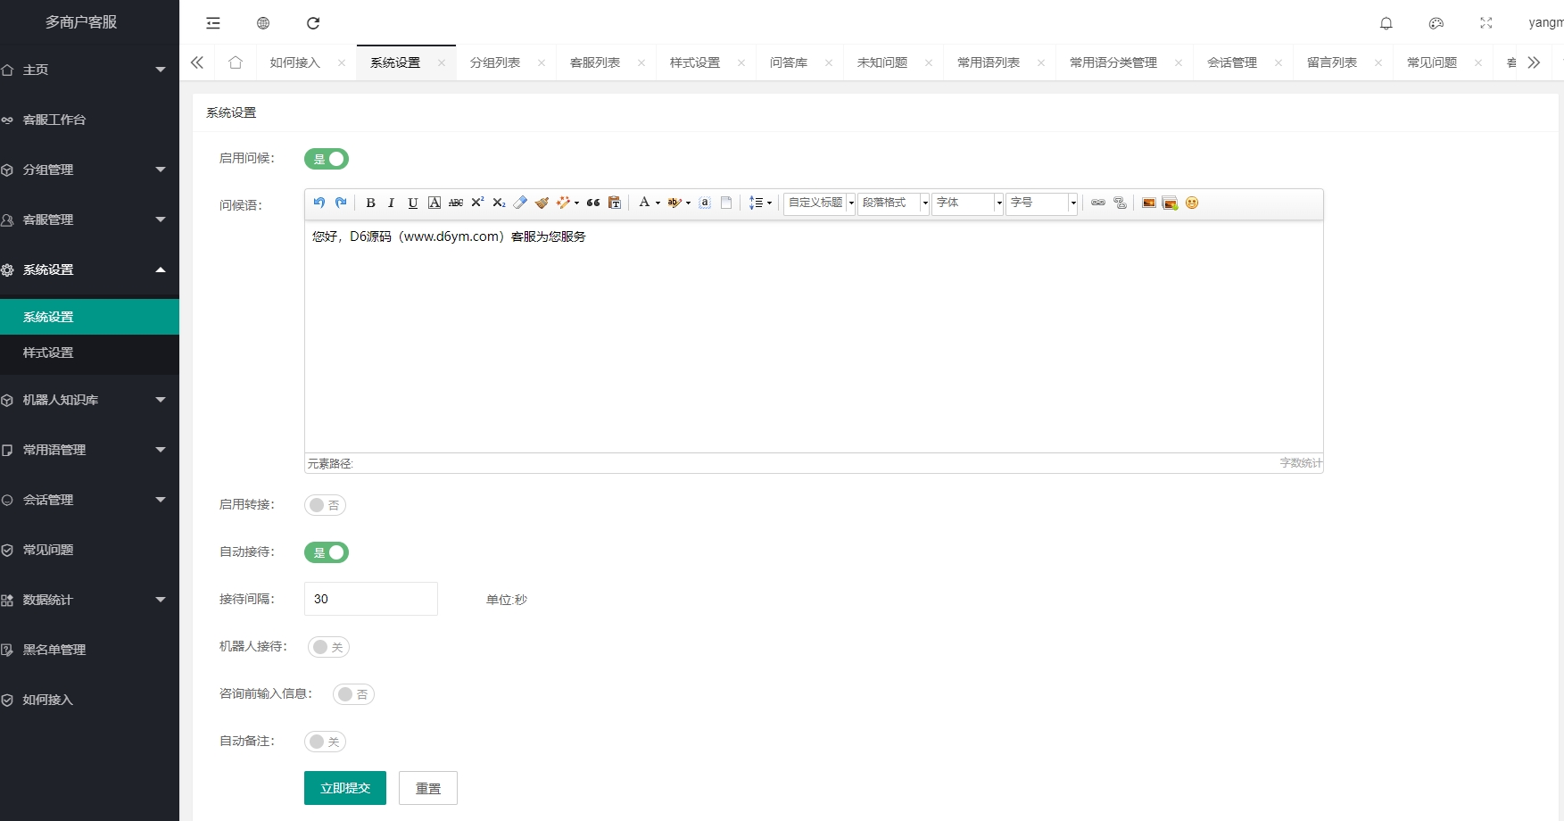Open 样式设置 in sidebar submenu
This screenshot has width=1564, height=821.
click(48, 352)
